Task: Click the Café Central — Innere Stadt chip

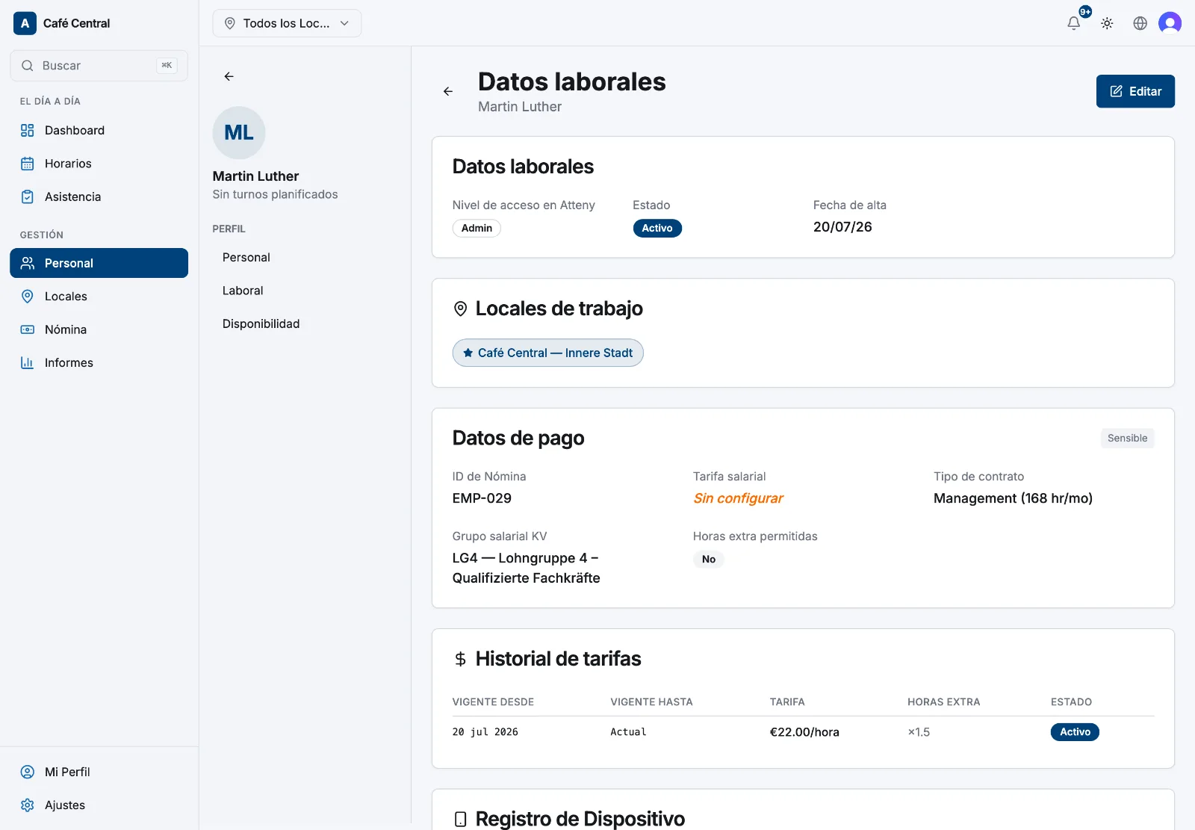Action: coord(547,353)
